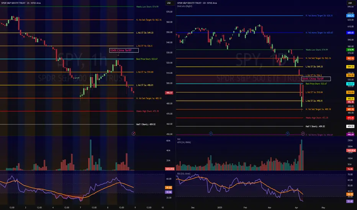This screenshot has width=357, height=210.
Task: Select 'L.Vol ST 2a: 498.01' label on 1h chart
Action: 145,85
